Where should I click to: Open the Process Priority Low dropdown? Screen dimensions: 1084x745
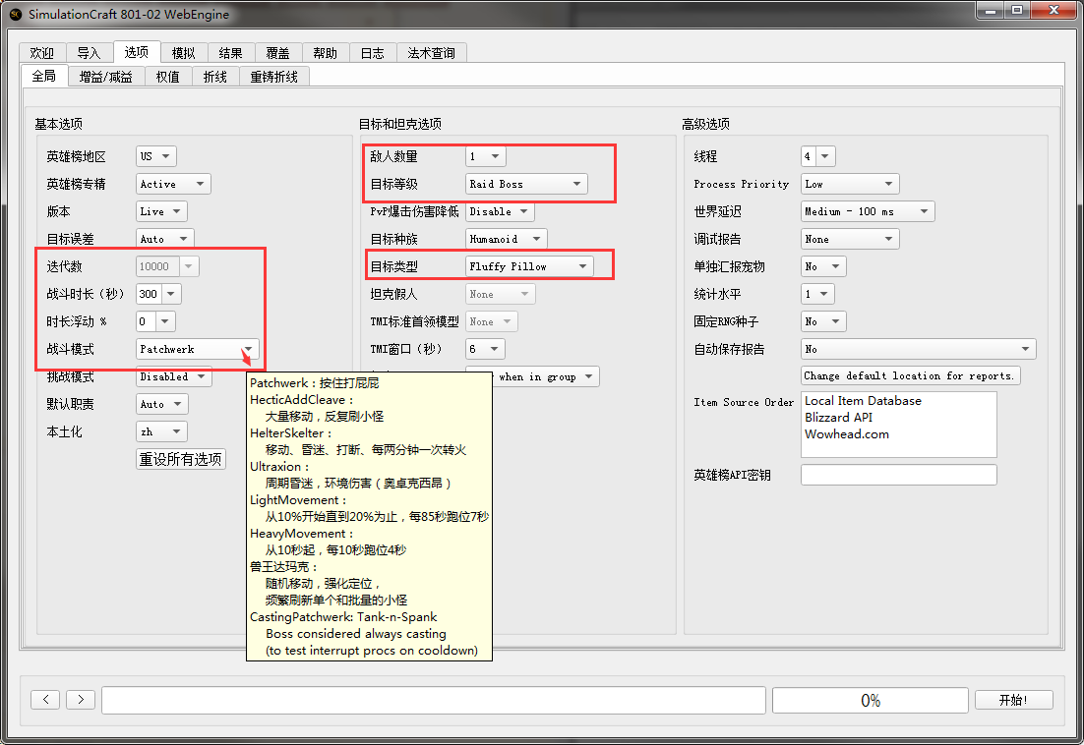coord(850,184)
